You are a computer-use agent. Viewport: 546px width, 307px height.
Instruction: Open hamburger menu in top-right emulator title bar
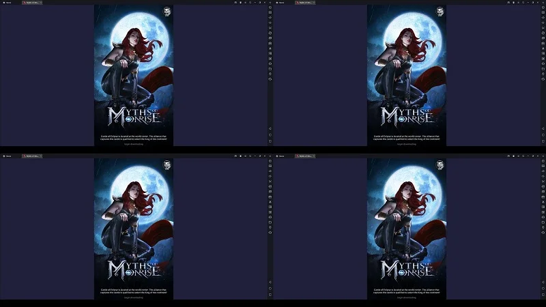coord(518,3)
